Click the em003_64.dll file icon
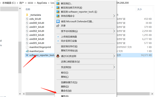Viewport: 155px width, 97px height. 27,35
